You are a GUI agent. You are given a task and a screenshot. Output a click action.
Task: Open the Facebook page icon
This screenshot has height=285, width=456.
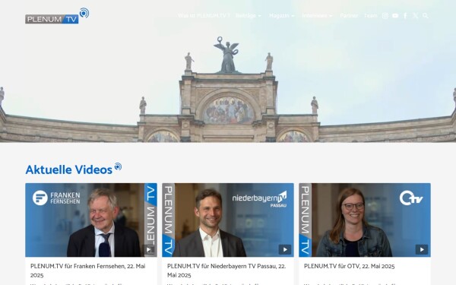(x=405, y=16)
